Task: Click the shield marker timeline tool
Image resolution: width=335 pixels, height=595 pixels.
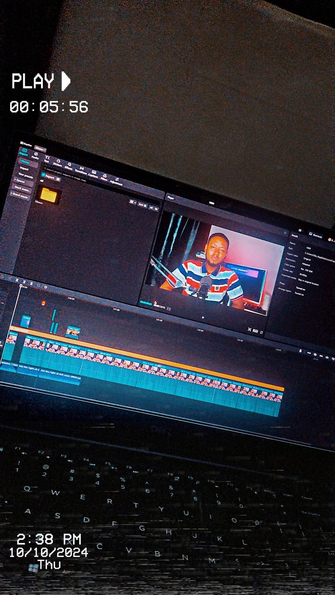Action: [x=45, y=287]
